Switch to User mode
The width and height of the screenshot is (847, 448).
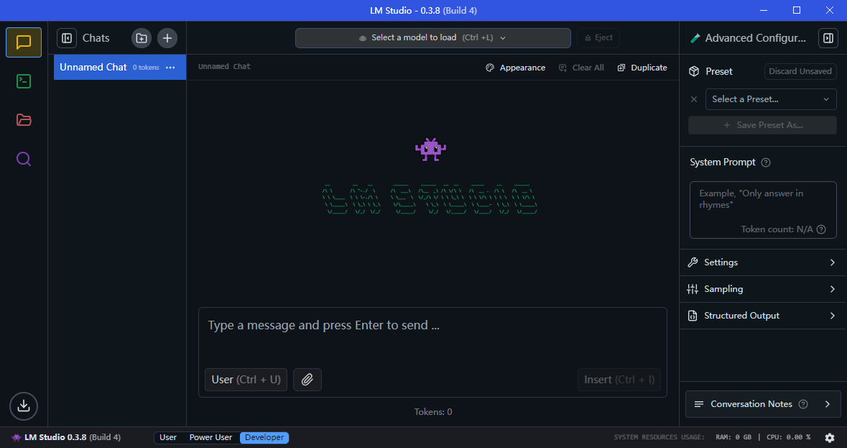(168, 437)
